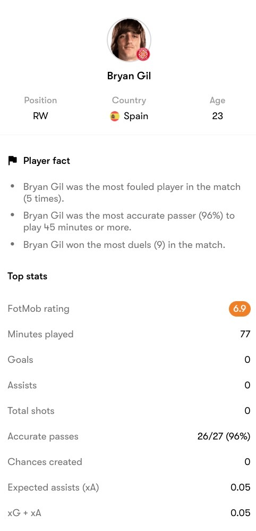Click the Minutes played row
Viewport: 256px width, 531px height.
tap(129, 334)
